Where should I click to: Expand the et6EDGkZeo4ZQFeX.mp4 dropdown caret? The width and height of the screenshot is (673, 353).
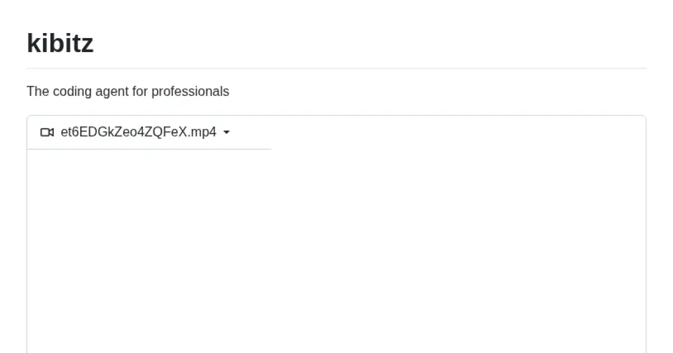click(227, 132)
